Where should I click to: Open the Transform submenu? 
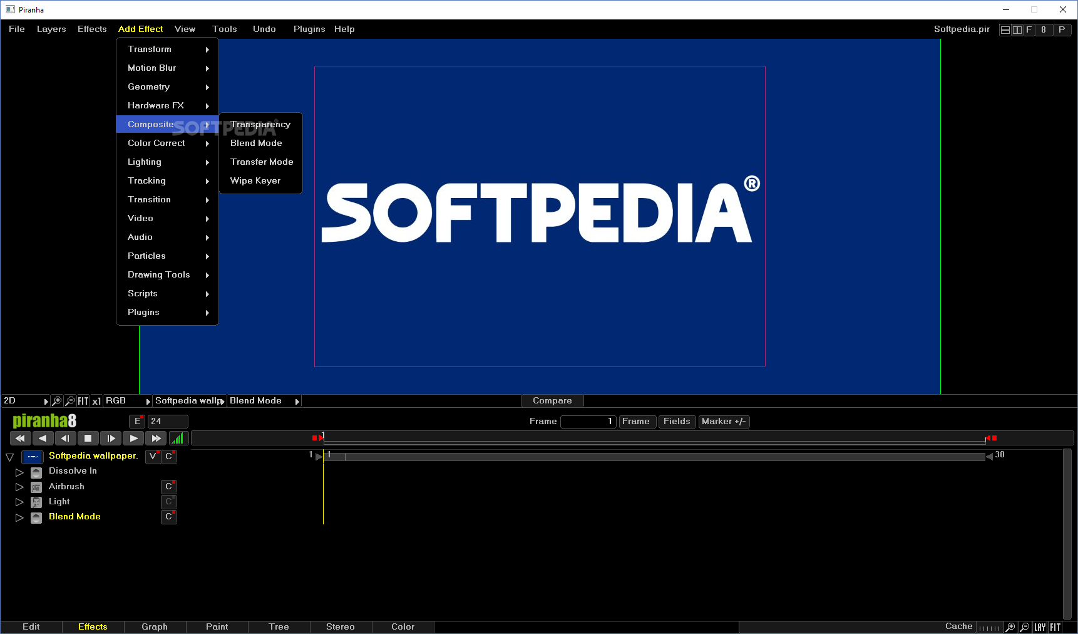[x=167, y=49]
